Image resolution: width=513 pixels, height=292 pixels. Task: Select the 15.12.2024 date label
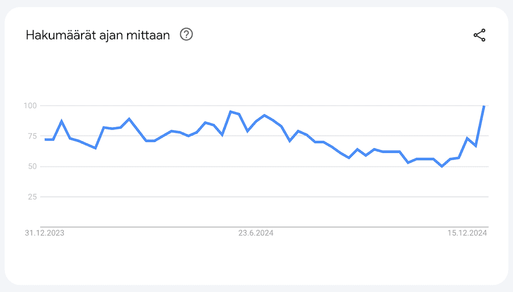pos(467,233)
